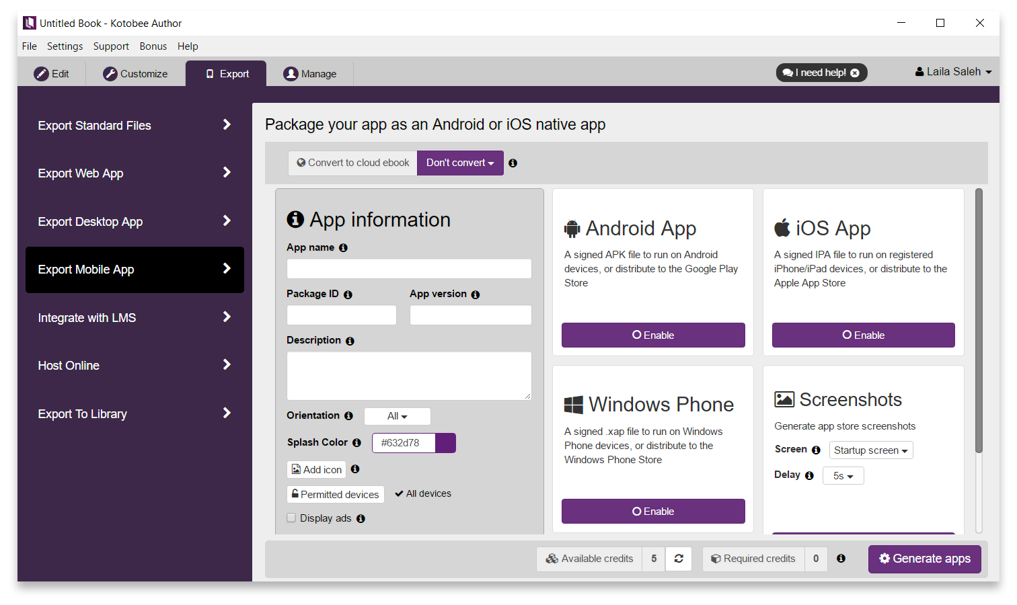The image size is (1017, 605).
Task: Click info icon next to Required credits
Action: pos(841,559)
